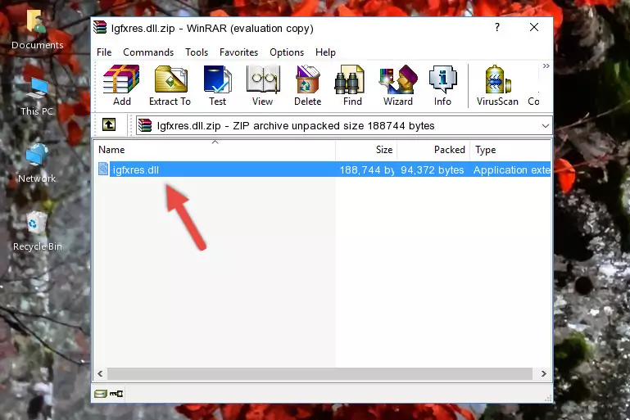Run the Test archive tool

point(217,85)
